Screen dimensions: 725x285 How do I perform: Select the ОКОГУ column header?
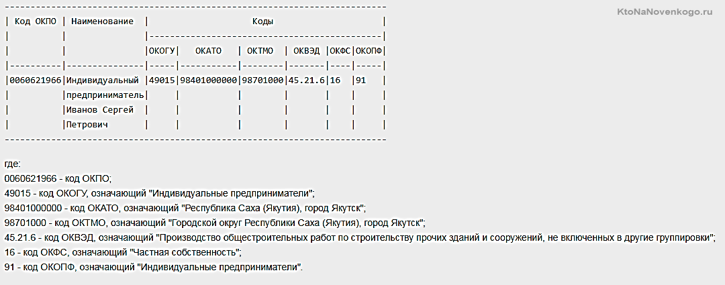161,51
